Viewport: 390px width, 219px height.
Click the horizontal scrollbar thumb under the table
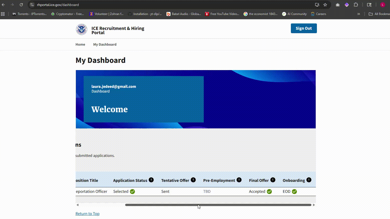coord(218,205)
